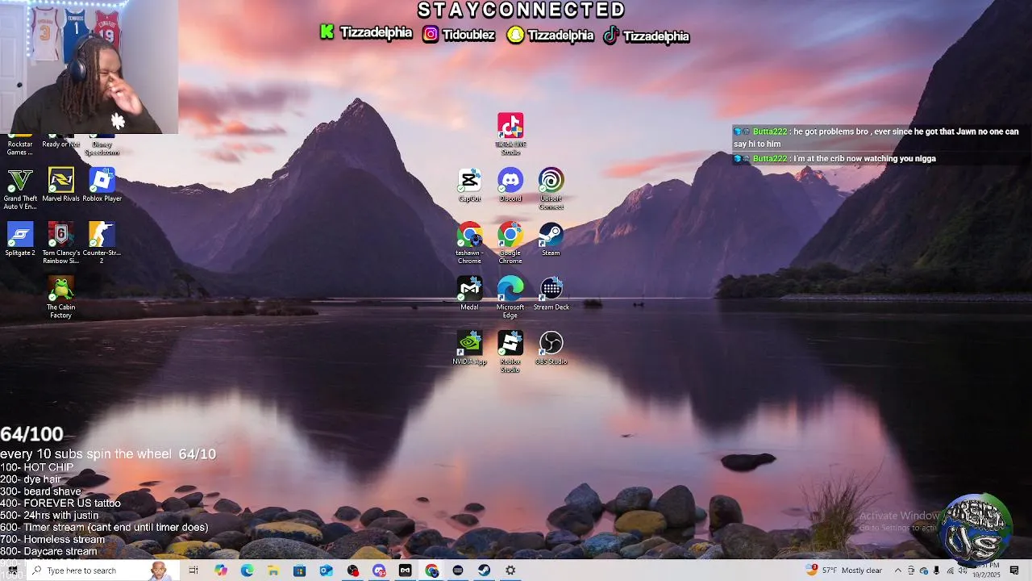Open Outlook from the taskbar

(326, 571)
